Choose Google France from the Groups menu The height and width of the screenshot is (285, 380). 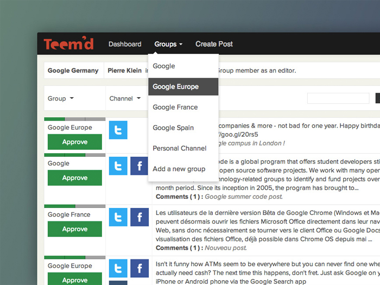(183, 107)
